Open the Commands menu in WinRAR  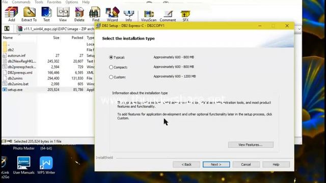tap(21, 2)
